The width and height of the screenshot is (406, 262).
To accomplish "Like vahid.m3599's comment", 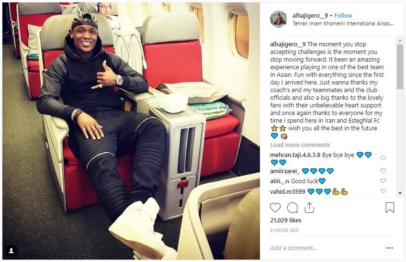I will click(x=383, y=191).
